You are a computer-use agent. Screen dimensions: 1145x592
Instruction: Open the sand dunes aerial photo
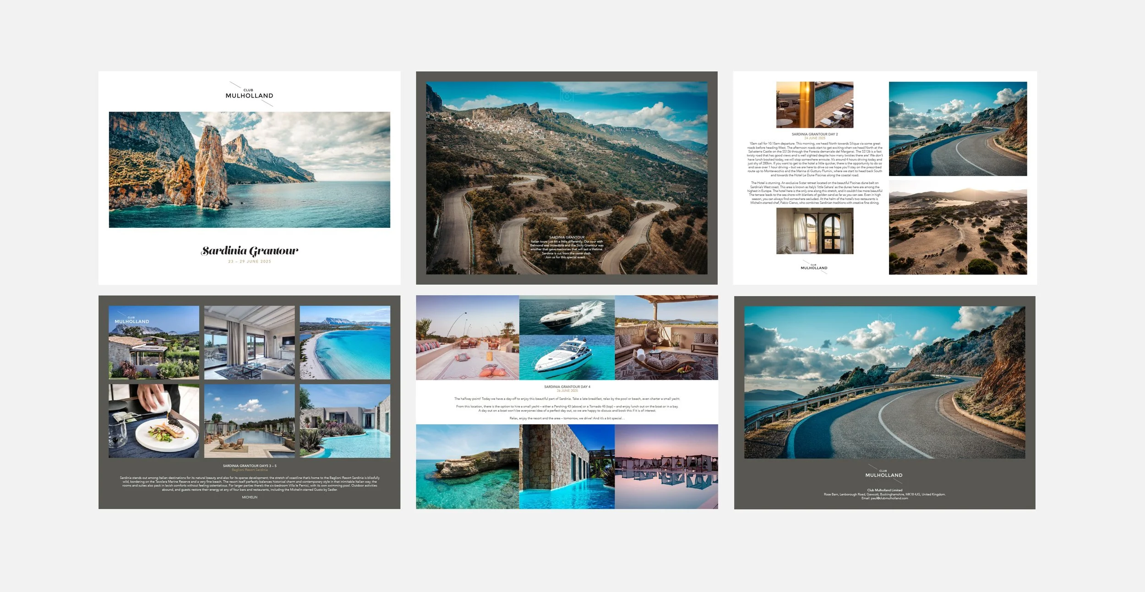[x=958, y=227]
